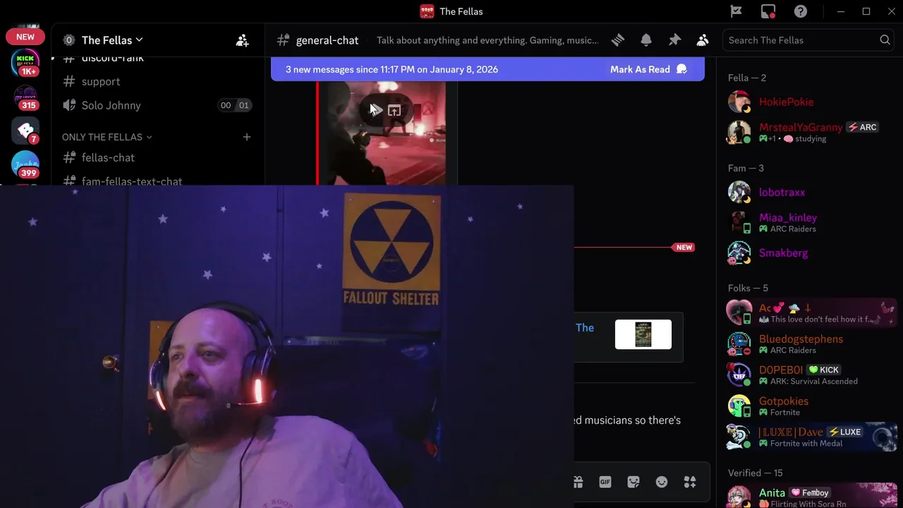Toggle the member list icon
This screenshot has height=508, width=903.
coord(703,40)
